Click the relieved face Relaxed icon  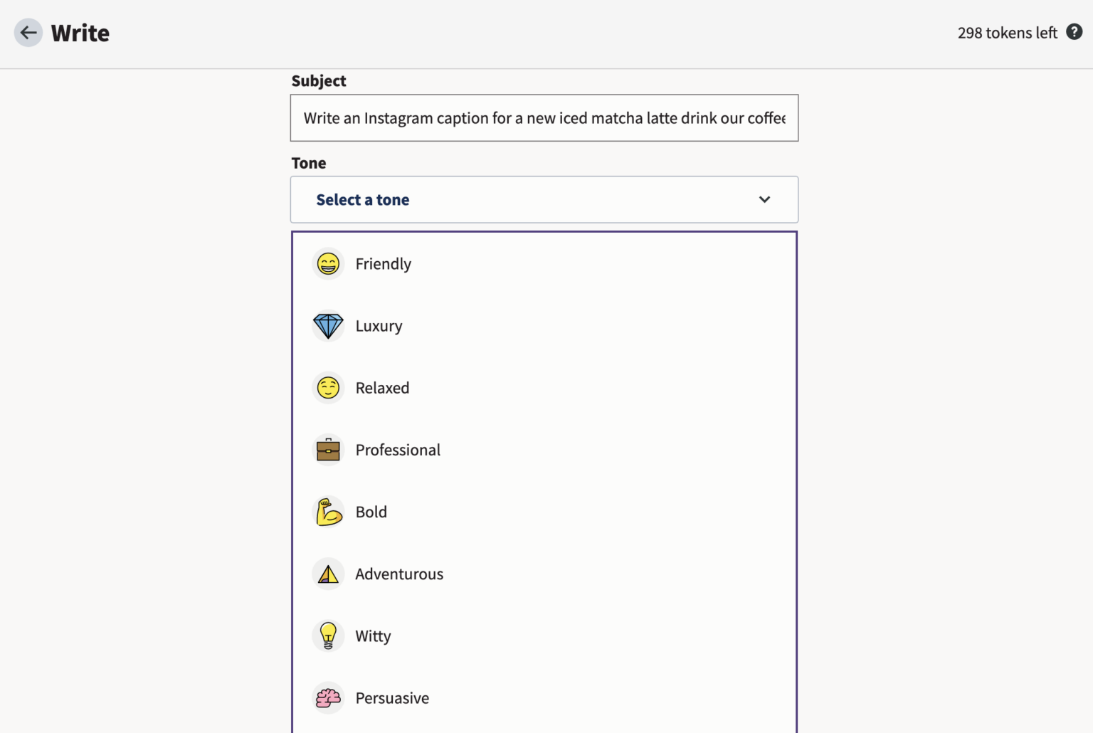pos(328,388)
